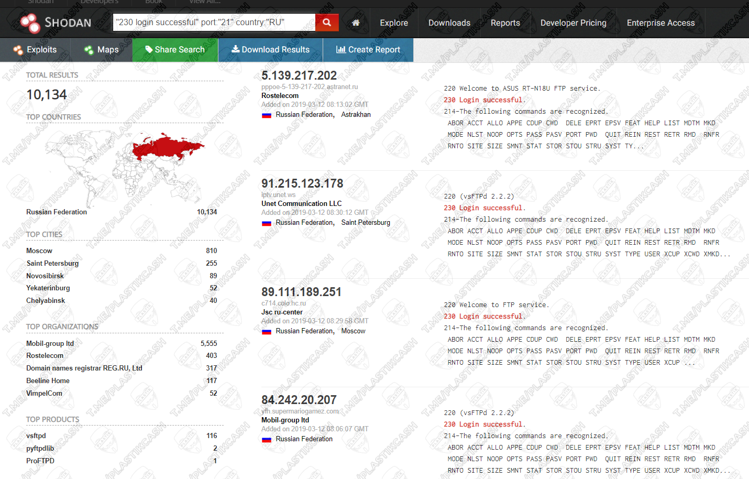Click the flag icon next to Saint Petersburg

pyautogui.click(x=267, y=223)
